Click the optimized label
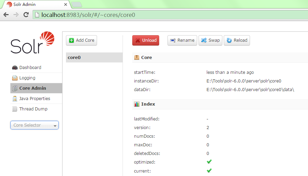This screenshot has height=176, width=308. [145, 162]
